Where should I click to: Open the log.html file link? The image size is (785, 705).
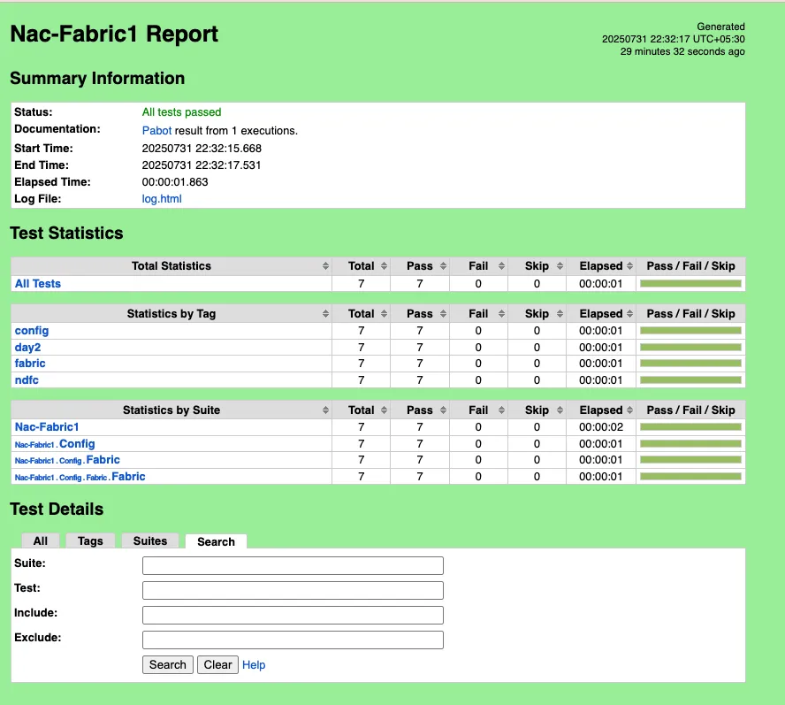pyautogui.click(x=162, y=198)
